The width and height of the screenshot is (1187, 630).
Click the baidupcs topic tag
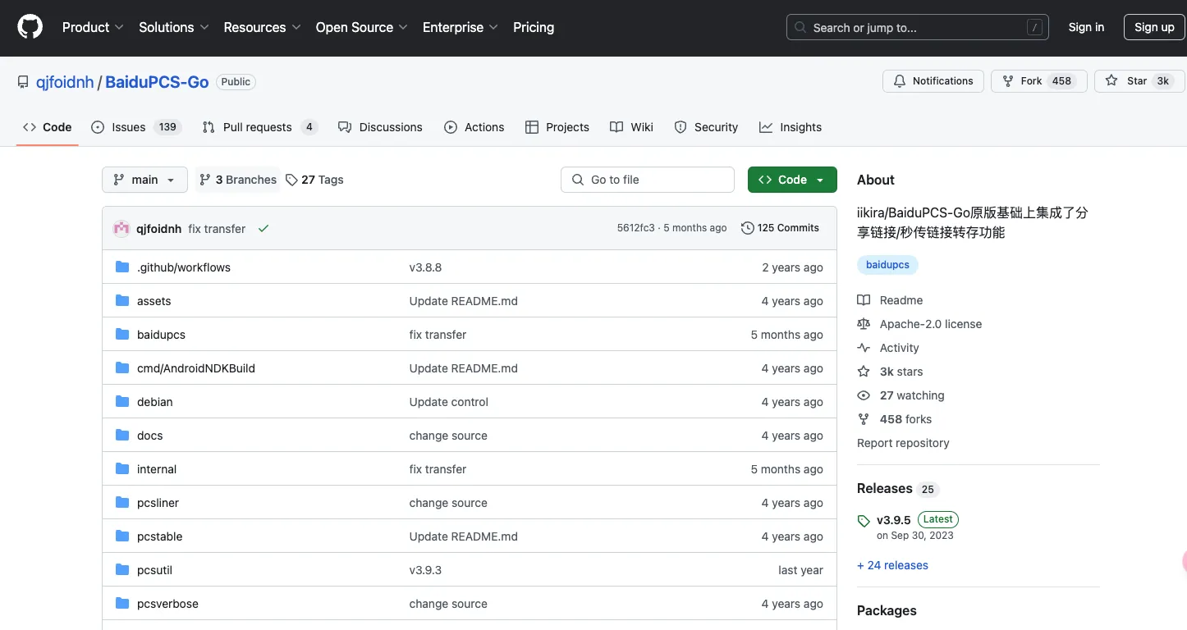click(887, 265)
